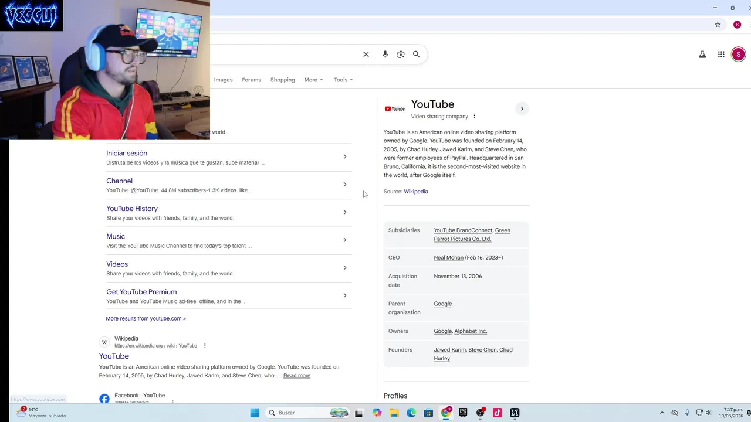Open OBS Studio from the taskbar
This screenshot has width=751, height=422.
(x=481, y=413)
